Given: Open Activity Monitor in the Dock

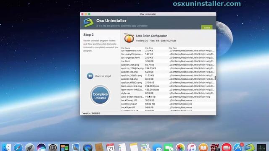Looking at the screenshot, I should [x=261, y=148].
